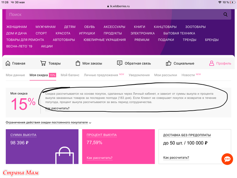This screenshot has width=237, height=178.
Task: Click Как рассчитать in Доставка без предоплаты card
Action: [176, 158]
